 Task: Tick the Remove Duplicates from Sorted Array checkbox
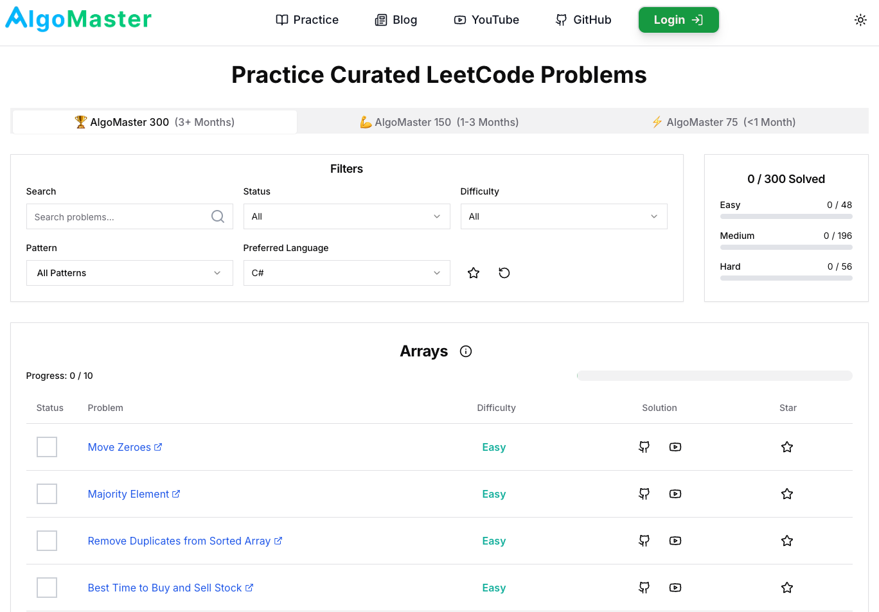tap(47, 541)
